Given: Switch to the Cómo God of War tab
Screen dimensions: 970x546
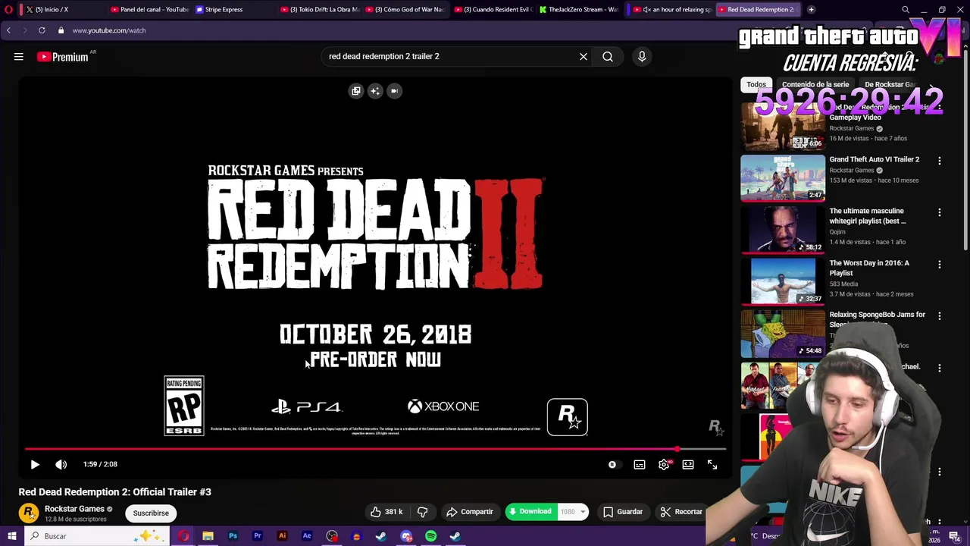Looking at the screenshot, I should [x=403, y=10].
